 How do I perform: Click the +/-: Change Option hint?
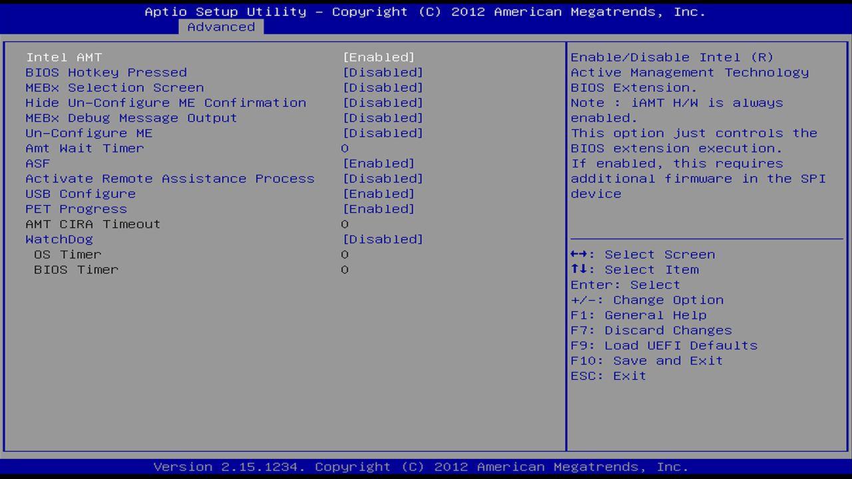pyautogui.click(x=647, y=300)
